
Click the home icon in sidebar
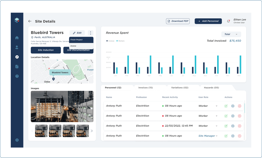click(17, 38)
